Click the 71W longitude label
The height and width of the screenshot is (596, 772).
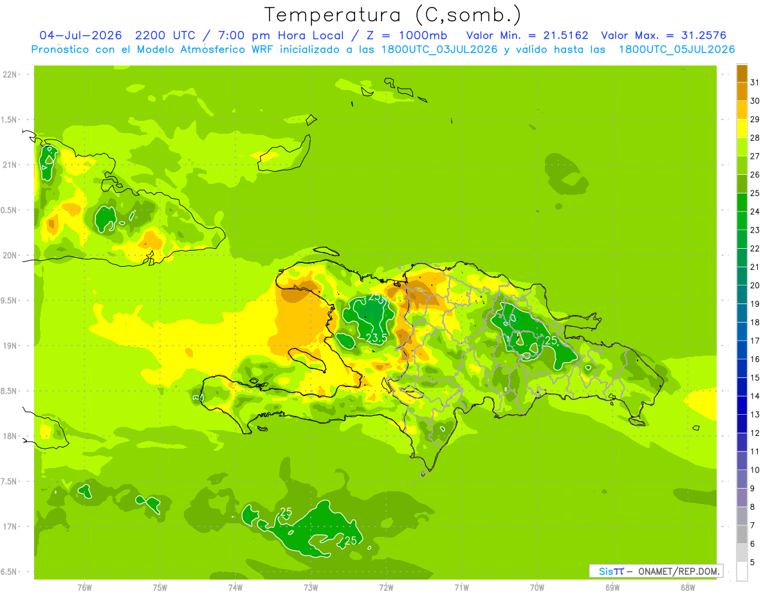click(461, 587)
